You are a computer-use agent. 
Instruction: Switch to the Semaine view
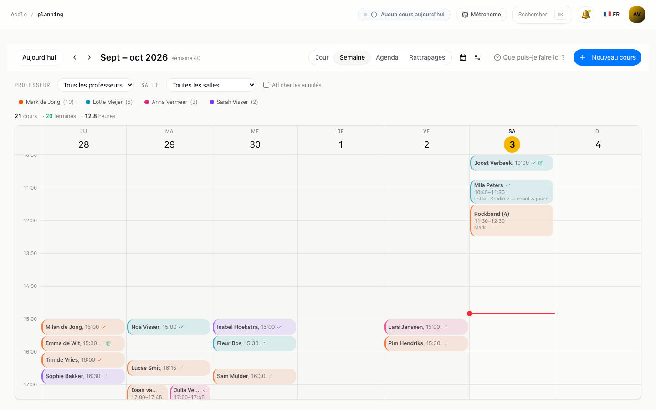pos(352,57)
